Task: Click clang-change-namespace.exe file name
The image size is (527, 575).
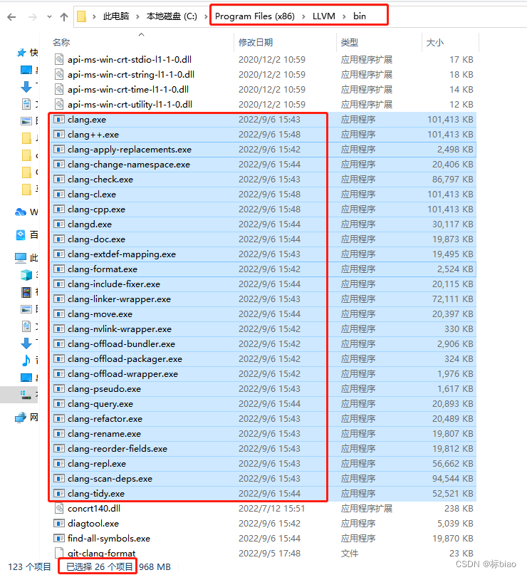Action: (129, 165)
